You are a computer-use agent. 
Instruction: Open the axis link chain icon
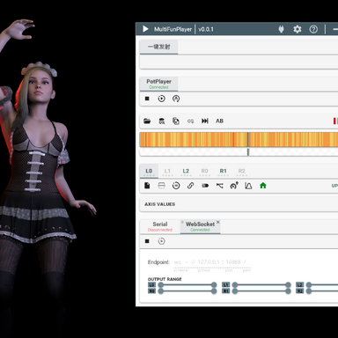point(190,186)
